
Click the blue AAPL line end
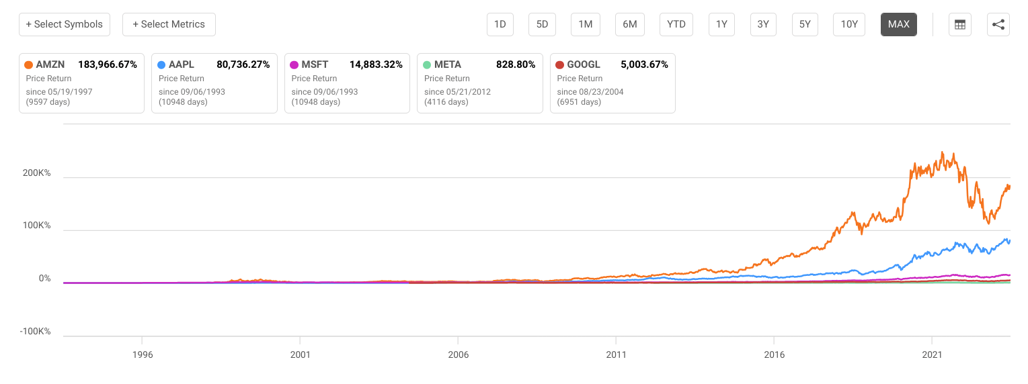coord(1009,241)
